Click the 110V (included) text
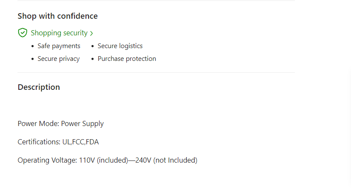 click(103, 160)
